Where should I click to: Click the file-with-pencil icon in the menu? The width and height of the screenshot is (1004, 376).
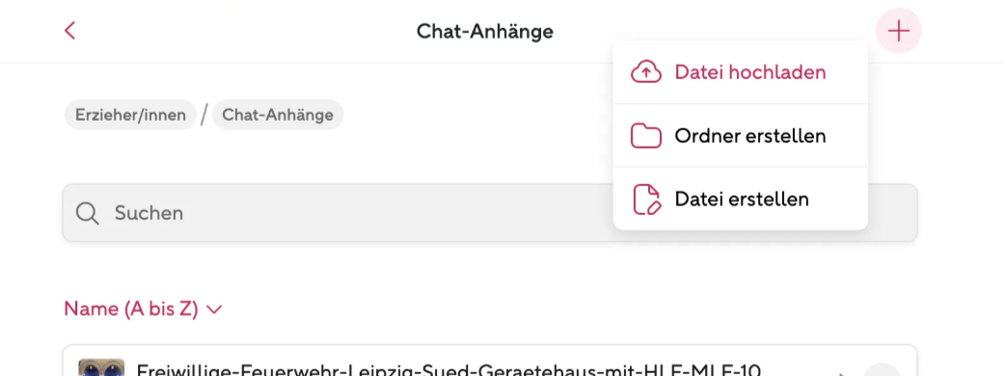[645, 200]
